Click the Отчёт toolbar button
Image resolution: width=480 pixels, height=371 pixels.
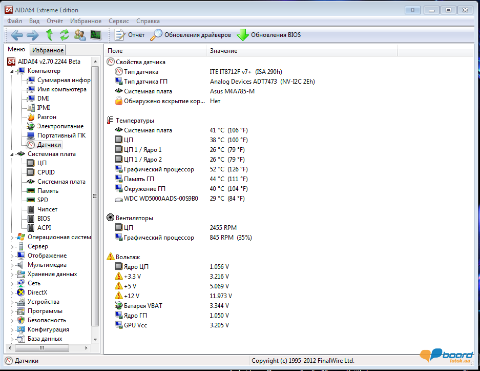pyautogui.click(x=130, y=35)
